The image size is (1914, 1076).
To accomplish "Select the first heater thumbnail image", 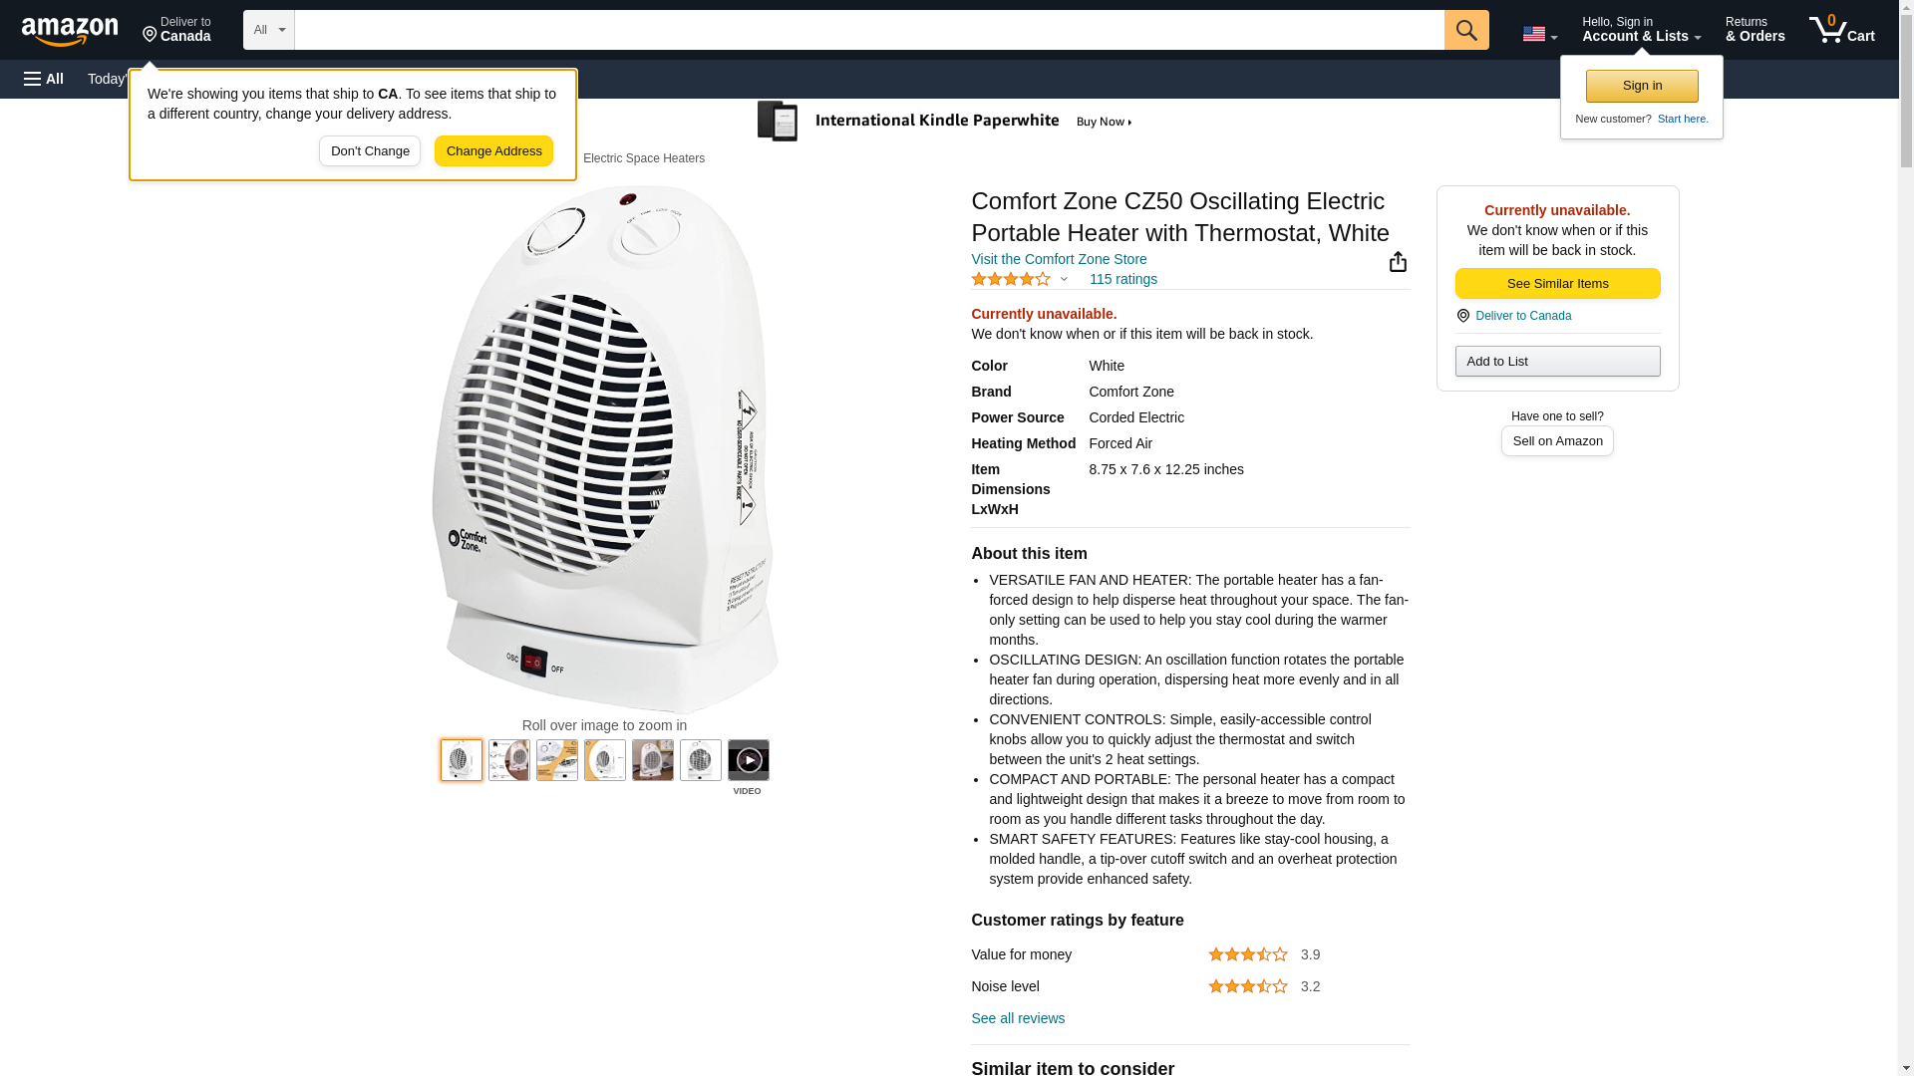I will click(461, 760).
